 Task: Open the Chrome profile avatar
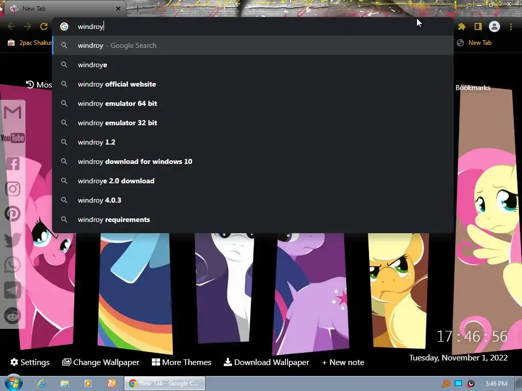coord(494,26)
